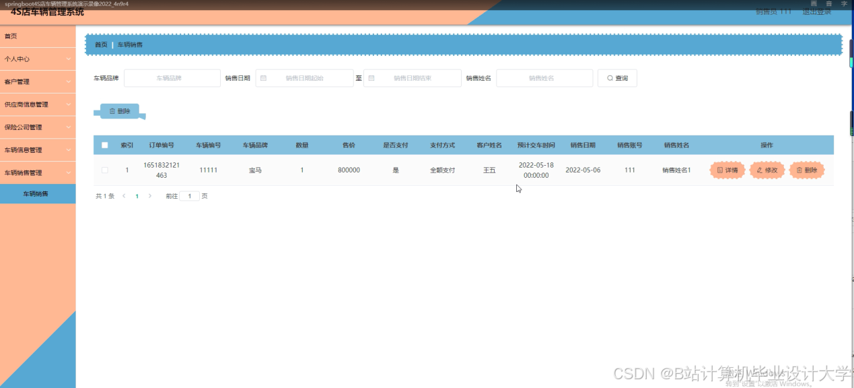
Task: Check the checkbox for order 1651832121463
Action: [x=104, y=170]
